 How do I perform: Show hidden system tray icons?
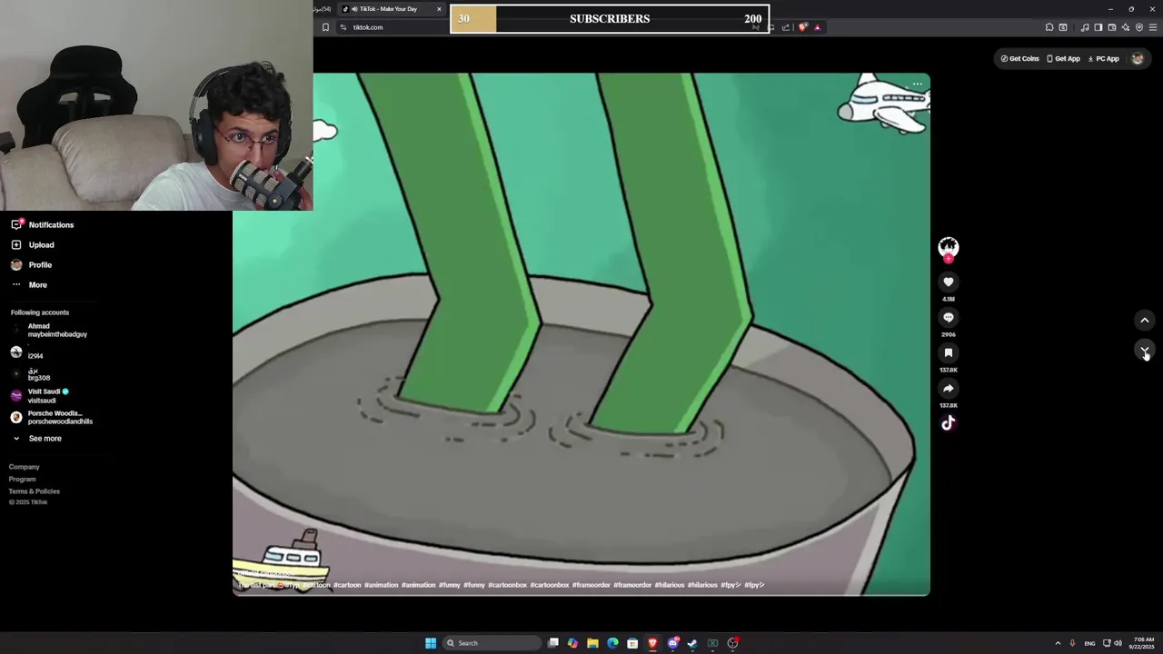coord(1058,643)
